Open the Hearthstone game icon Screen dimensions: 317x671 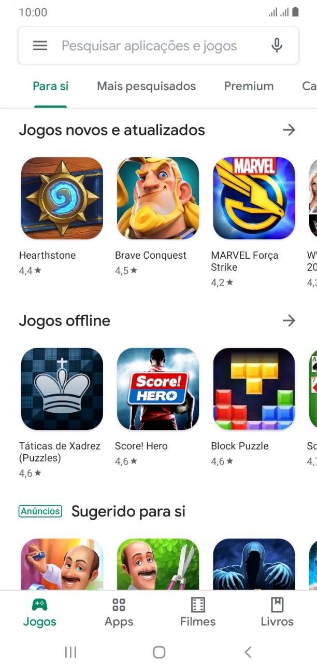pyautogui.click(x=62, y=198)
